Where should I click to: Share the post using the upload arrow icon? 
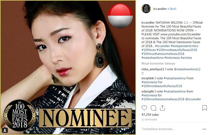click(162, 108)
